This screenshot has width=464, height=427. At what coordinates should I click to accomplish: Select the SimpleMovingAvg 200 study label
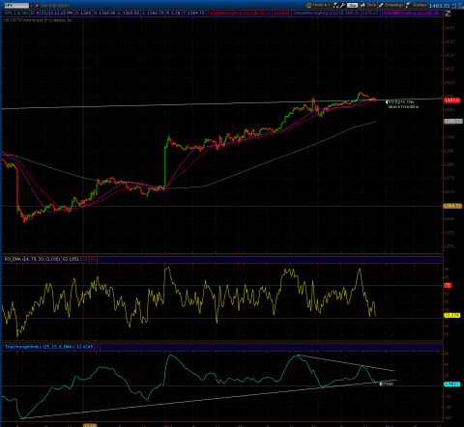pos(326,14)
